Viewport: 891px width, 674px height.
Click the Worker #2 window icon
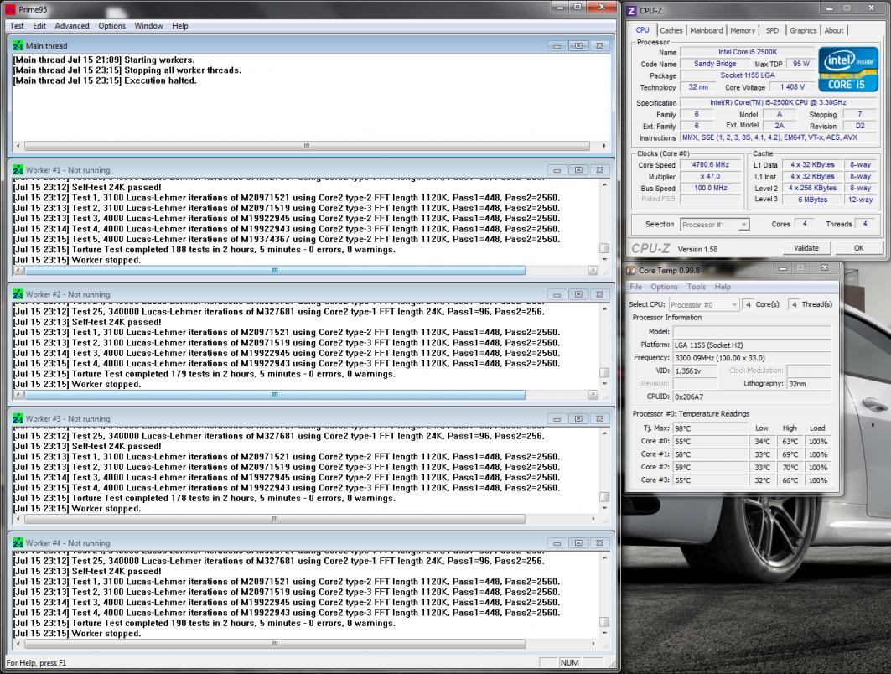pos(18,294)
